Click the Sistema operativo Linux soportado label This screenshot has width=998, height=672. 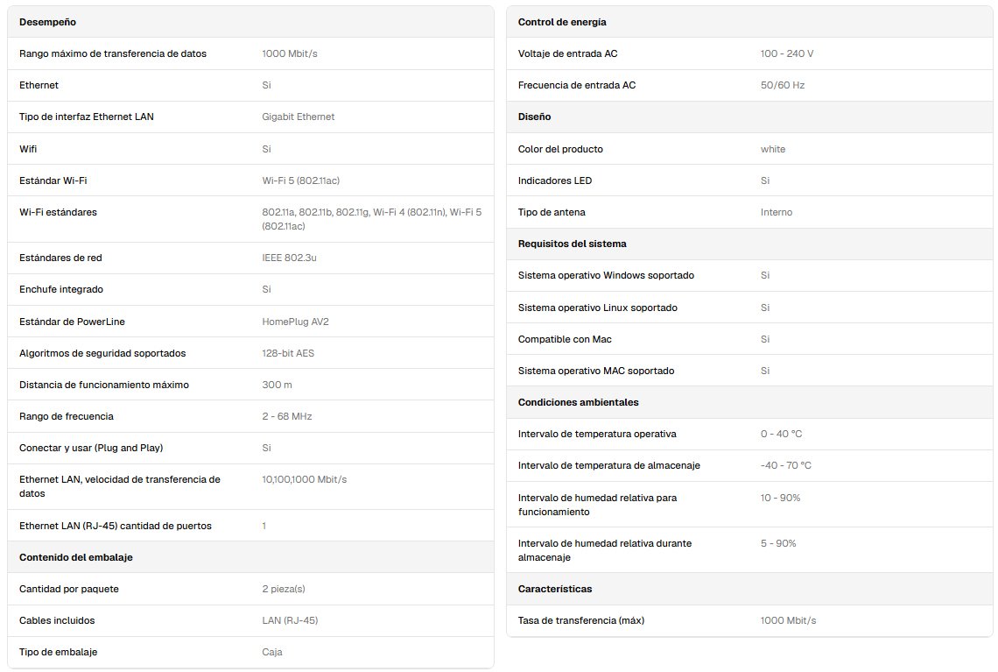point(598,308)
